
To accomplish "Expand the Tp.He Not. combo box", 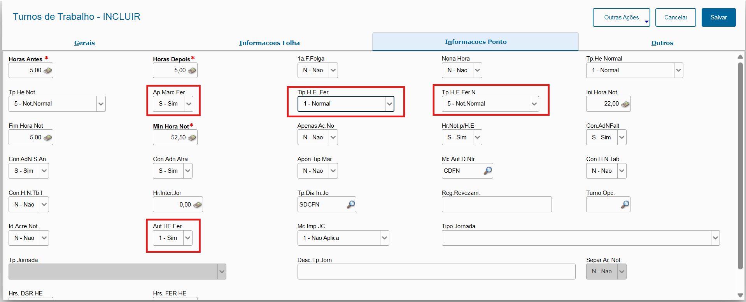I will (x=101, y=104).
